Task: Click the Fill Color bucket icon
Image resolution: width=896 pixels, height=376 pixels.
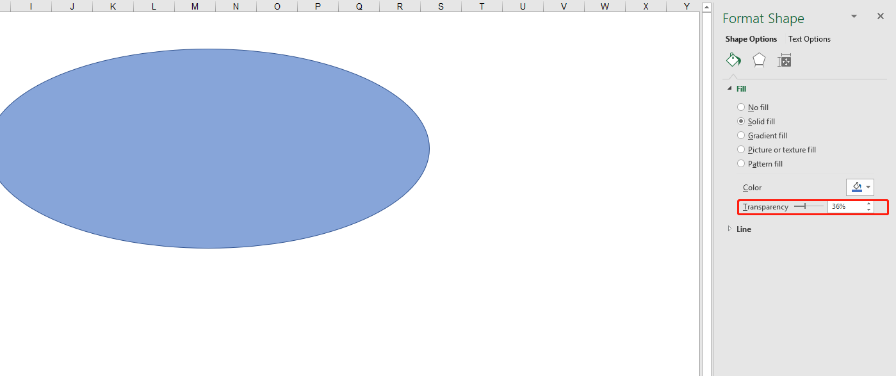Action: [856, 187]
